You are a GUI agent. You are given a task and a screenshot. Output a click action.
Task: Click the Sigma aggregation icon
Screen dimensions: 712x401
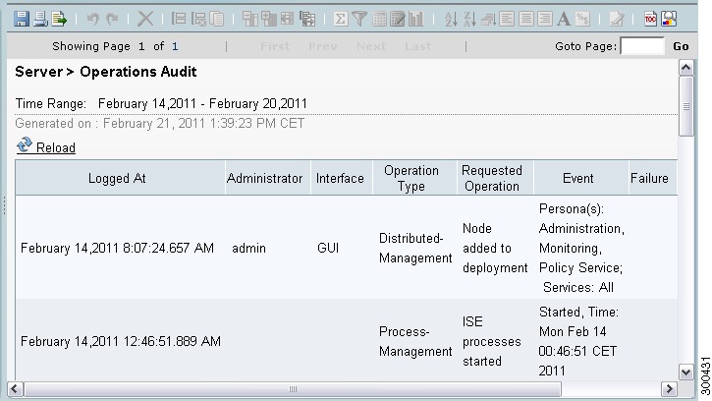340,19
